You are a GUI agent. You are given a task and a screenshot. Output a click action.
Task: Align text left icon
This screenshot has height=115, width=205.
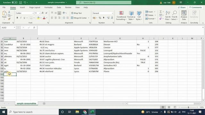click(52, 18)
